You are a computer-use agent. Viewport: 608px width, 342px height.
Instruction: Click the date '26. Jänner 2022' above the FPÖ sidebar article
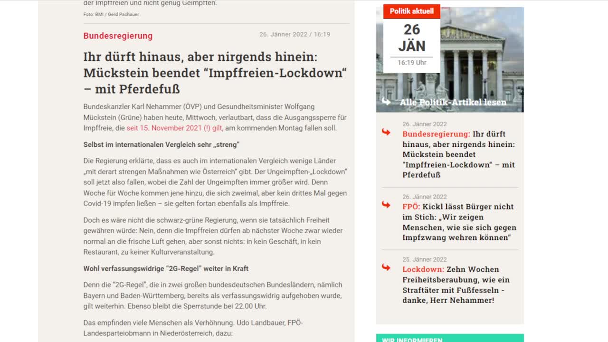point(425,197)
